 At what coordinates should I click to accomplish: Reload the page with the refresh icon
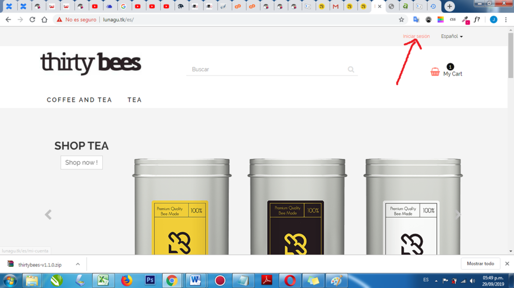click(32, 20)
